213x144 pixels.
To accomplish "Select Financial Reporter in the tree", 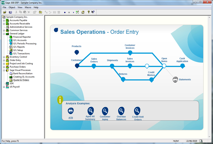I will [22, 37].
